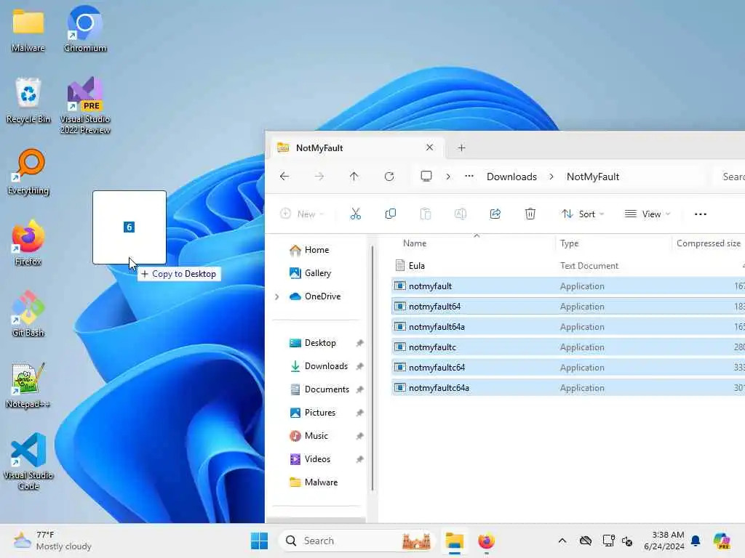Image resolution: width=745 pixels, height=558 pixels.
Task: Show hidden system tray icons chevron
Action: point(562,541)
